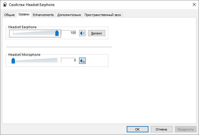Click the Headset Microphone slider handle
Screen dimensions: 199x135
tap(13, 61)
